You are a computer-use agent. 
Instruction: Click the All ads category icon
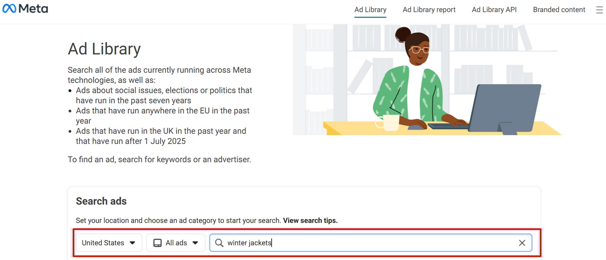click(x=158, y=243)
